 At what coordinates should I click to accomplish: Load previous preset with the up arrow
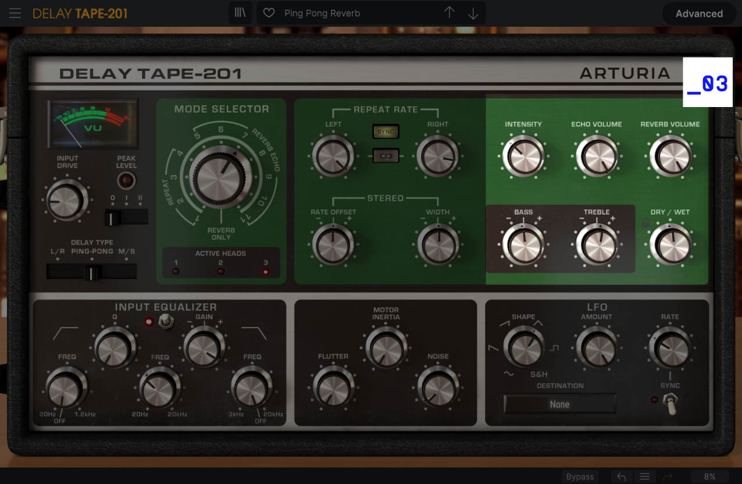tap(450, 13)
